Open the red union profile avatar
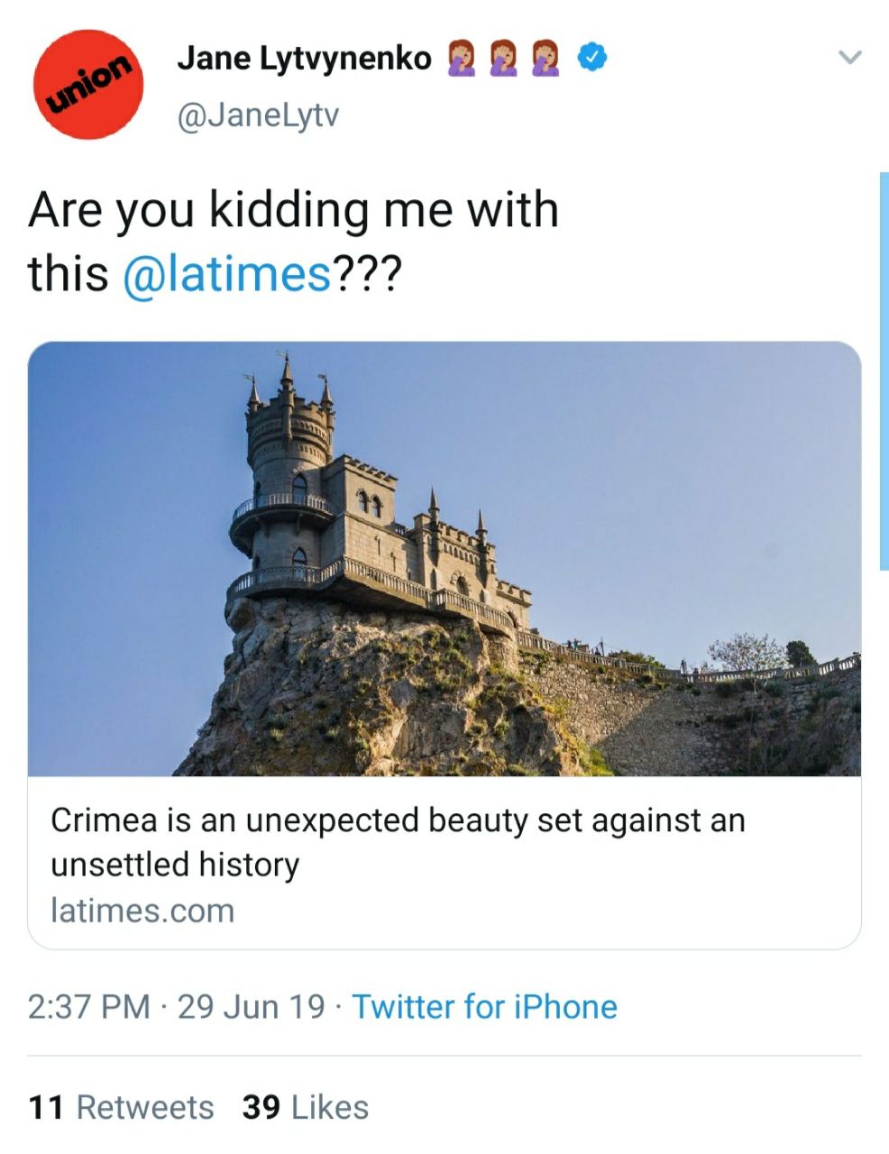889x1154 pixels. [x=86, y=84]
